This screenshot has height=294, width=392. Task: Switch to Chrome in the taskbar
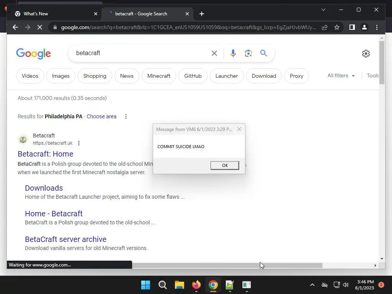click(x=213, y=285)
